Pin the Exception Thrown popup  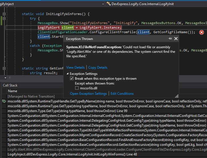[170, 39]
